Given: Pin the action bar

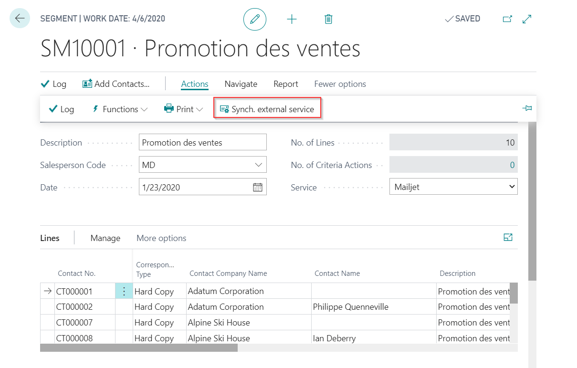Looking at the screenshot, I should tap(527, 109).
